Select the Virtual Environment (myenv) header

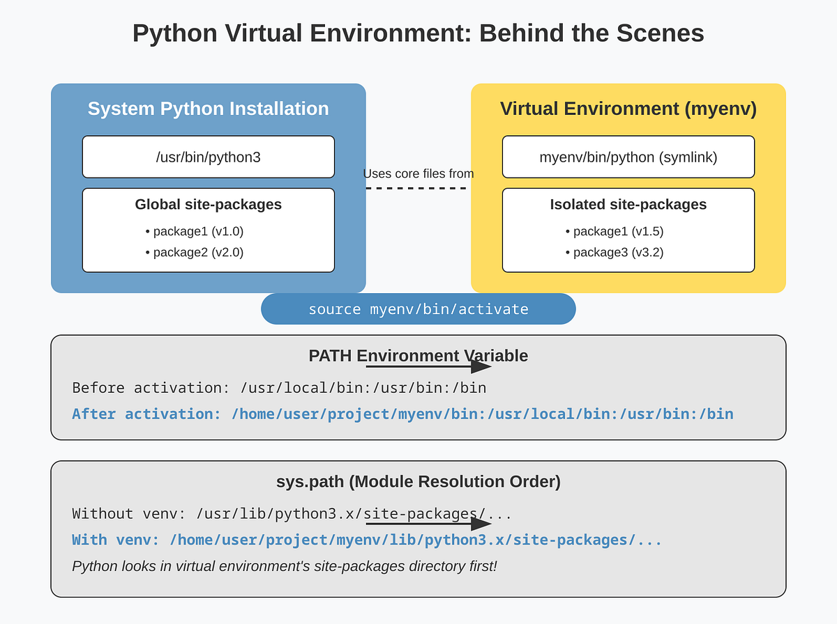click(627, 109)
